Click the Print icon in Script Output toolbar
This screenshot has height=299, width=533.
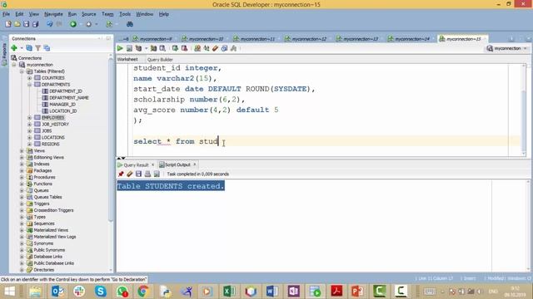pyautogui.click(x=147, y=174)
